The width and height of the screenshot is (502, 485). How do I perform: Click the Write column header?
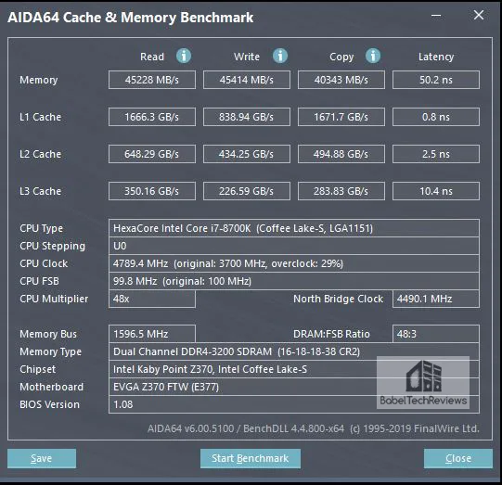click(247, 57)
